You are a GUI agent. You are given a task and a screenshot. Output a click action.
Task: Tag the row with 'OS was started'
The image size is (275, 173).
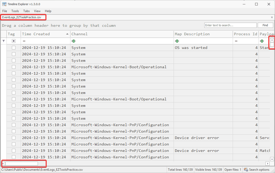[14, 48]
